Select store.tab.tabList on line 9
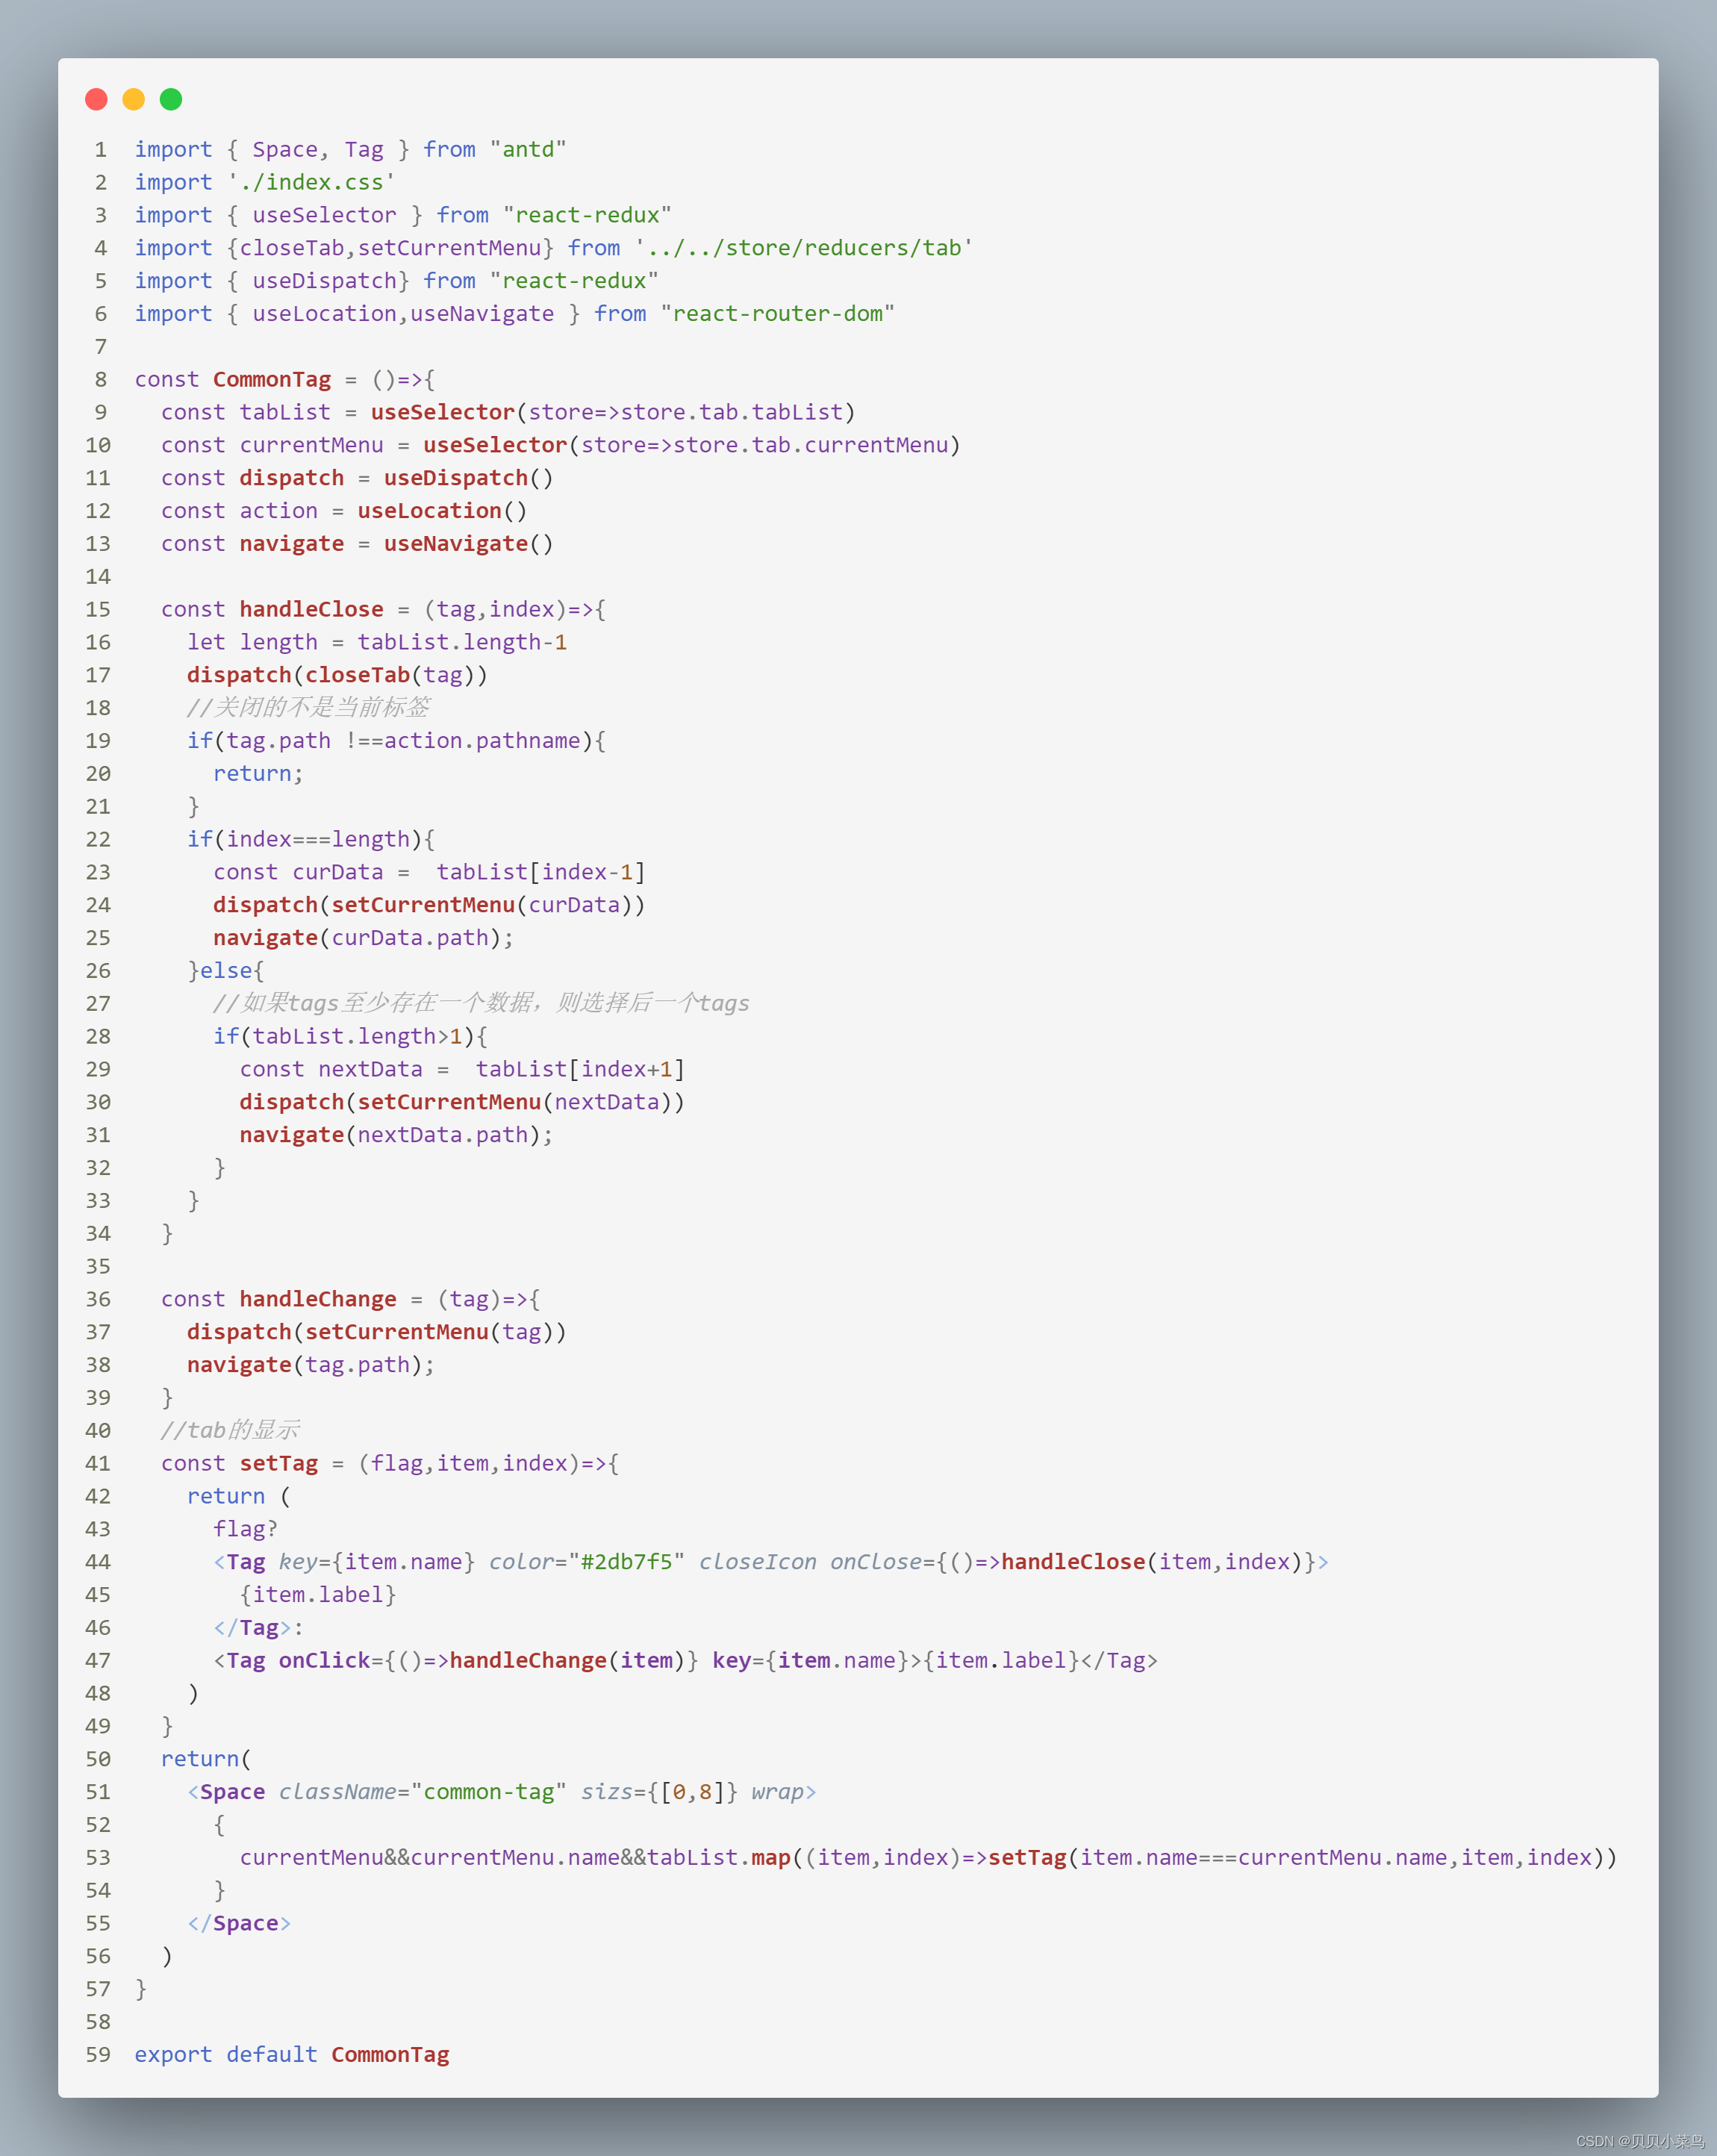The image size is (1717, 2156). [732, 412]
